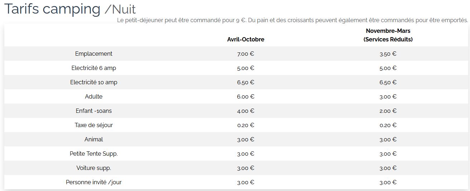Click Taxe de séjour 0.20 € in Avril-Octobre

(x=246, y=125)
